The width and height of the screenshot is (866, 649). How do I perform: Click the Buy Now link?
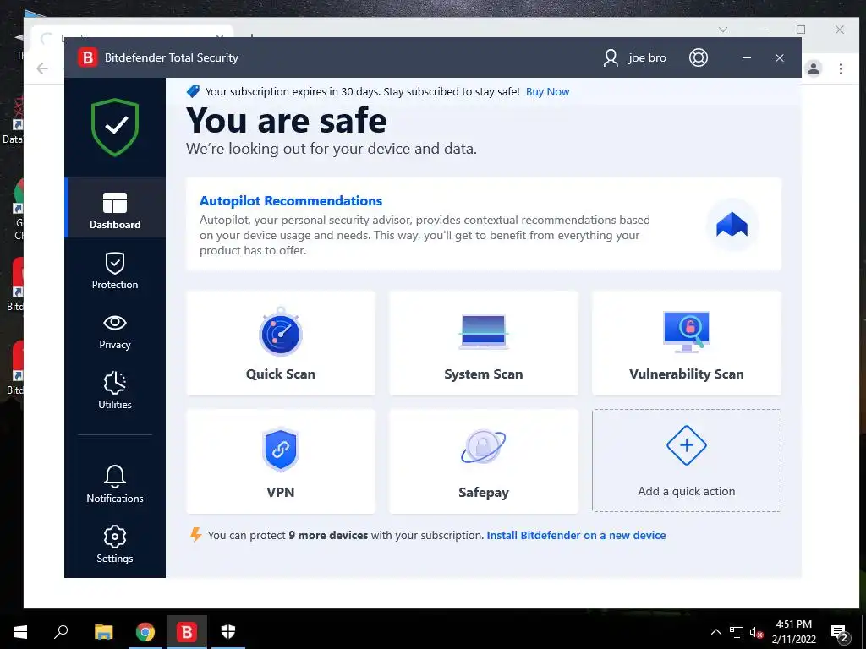547,91
